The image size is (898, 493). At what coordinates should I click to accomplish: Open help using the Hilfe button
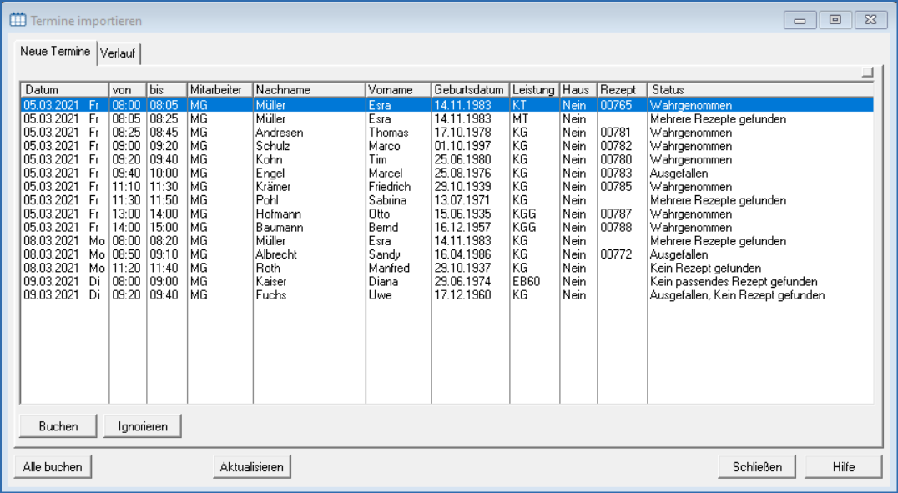tap(843, 466)
